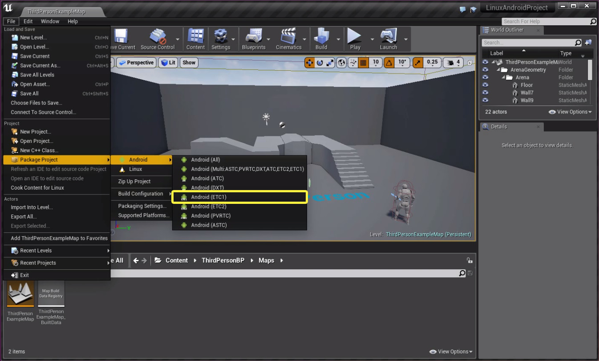Click ThirdPersonBP in content browser path
The width and height of the screenshot is (599, 361).
pos(223,260)
